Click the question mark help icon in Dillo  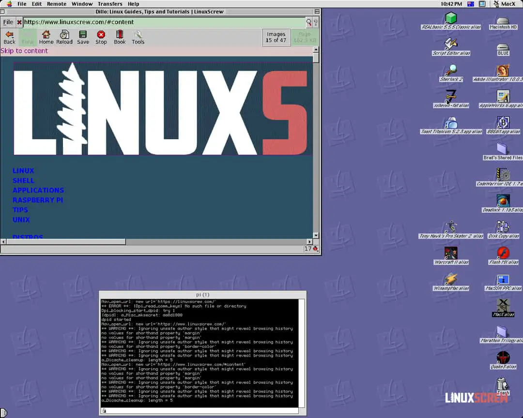tap(316, 22)
